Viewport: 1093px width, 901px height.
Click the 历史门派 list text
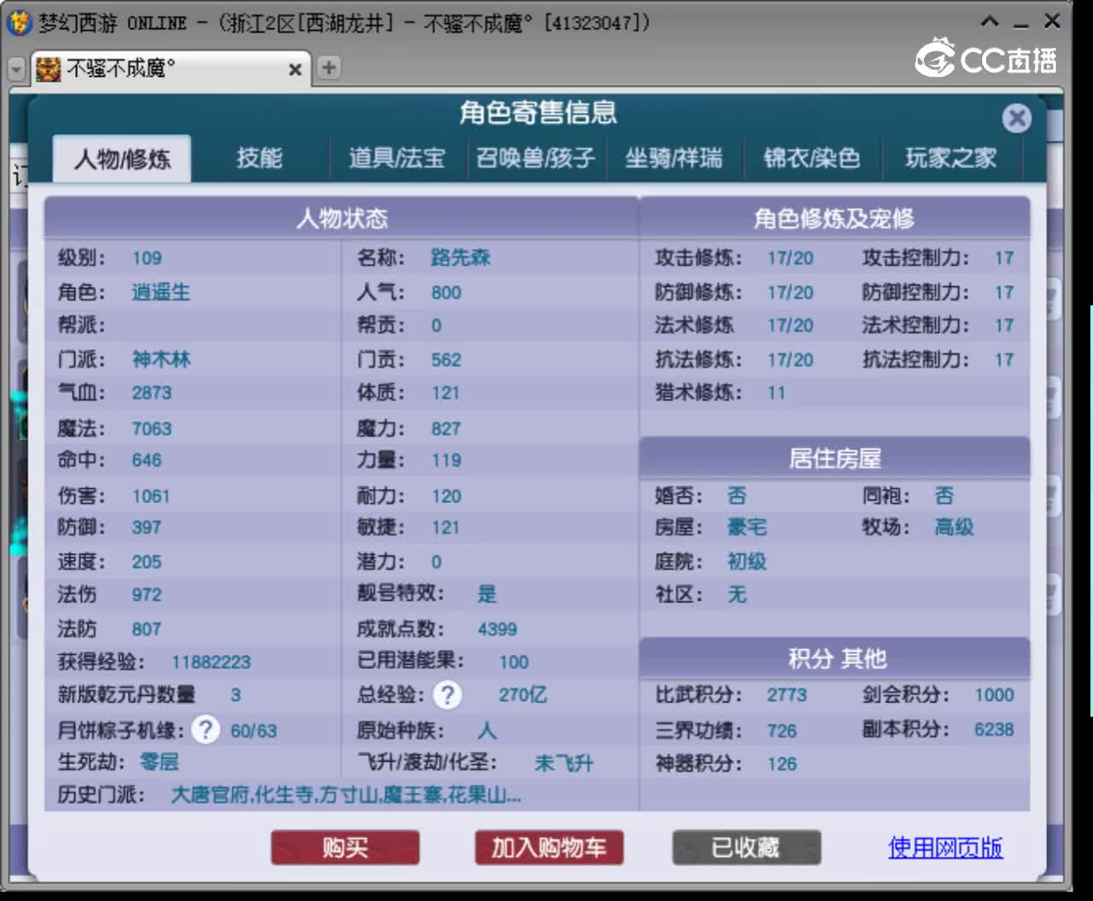tap(346, 795)
